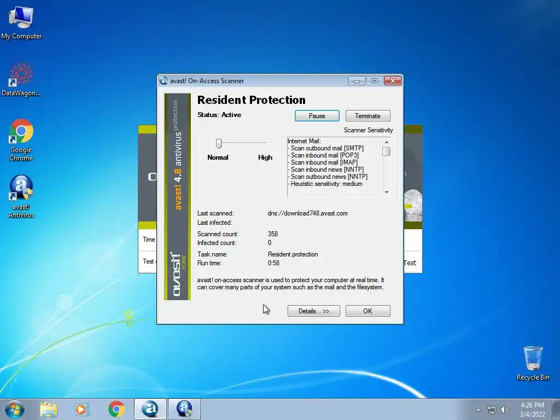This screenshot has height=420, width=560.
Task: Open the My Computer desktop icon
Action: click(21, 22)
